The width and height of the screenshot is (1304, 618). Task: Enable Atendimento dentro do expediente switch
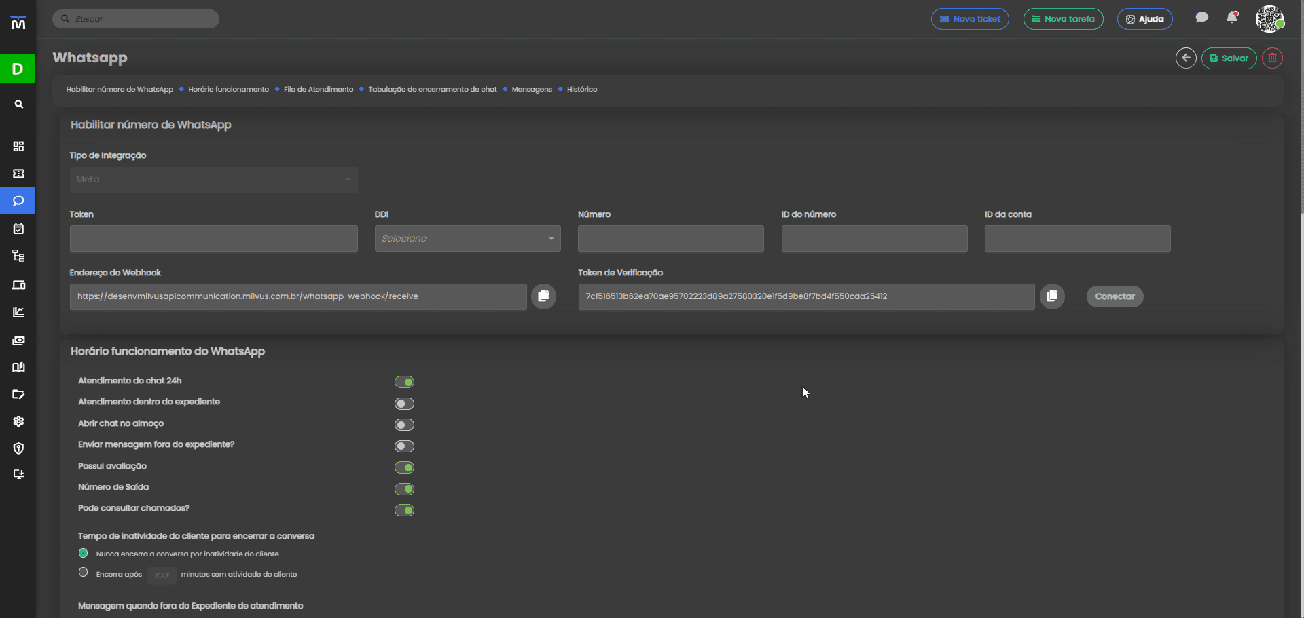(404, 404)
